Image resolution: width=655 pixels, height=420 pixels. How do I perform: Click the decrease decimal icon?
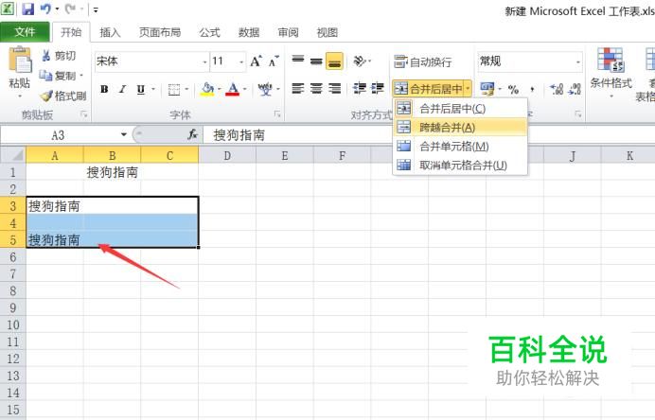click(575, 89)
